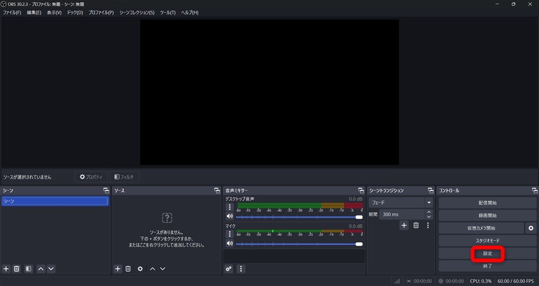Move source up arrow in Sources dock
The width and height of the screenshot is (539, 286).
point(153,268)
